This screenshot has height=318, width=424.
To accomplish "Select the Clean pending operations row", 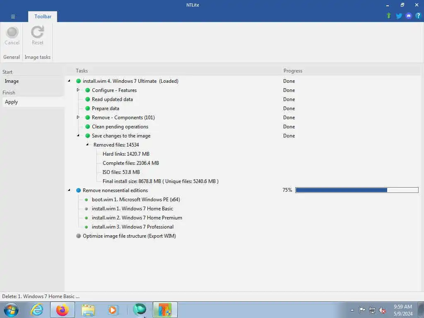I will (x=120, y=127).
